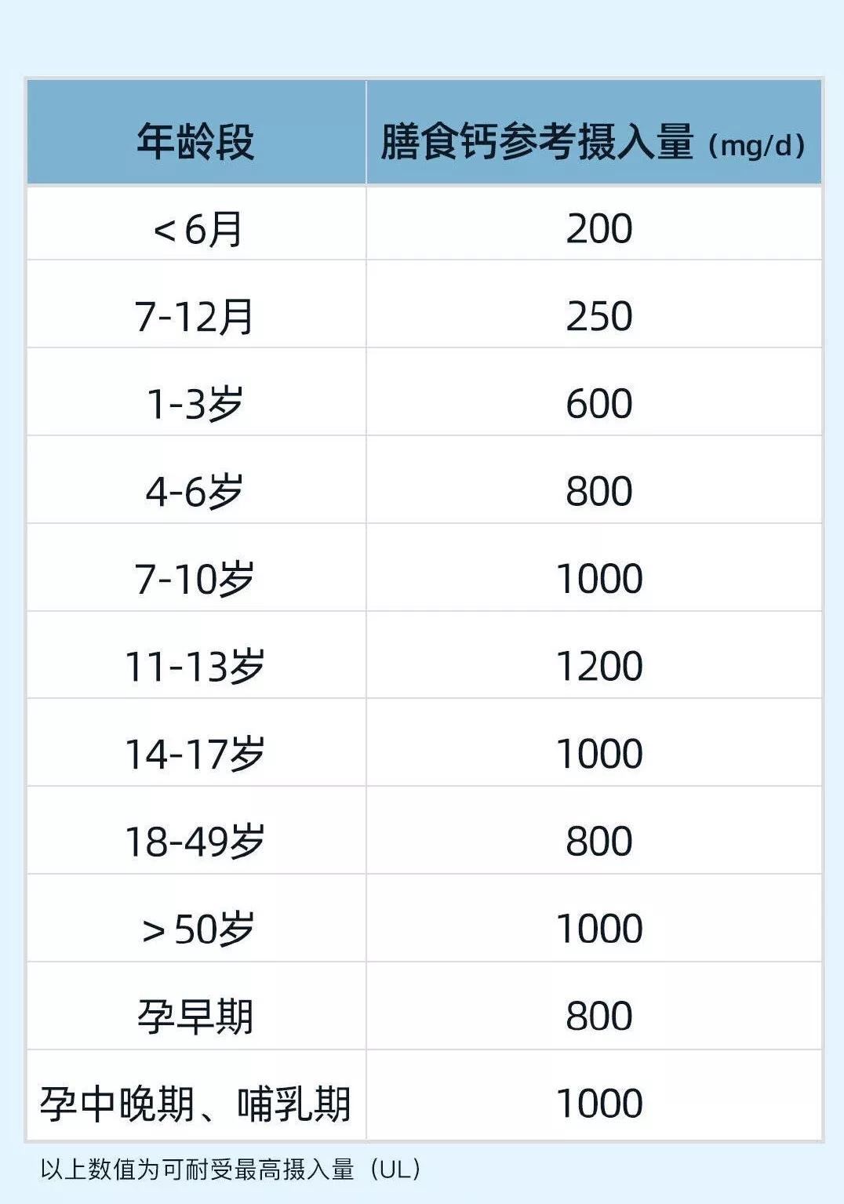Click the 250 intake value
The height and width of the screenshot is (1204, 844).
pos(598,316)
